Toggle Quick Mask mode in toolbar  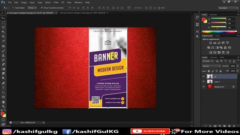tap(3, 120)
